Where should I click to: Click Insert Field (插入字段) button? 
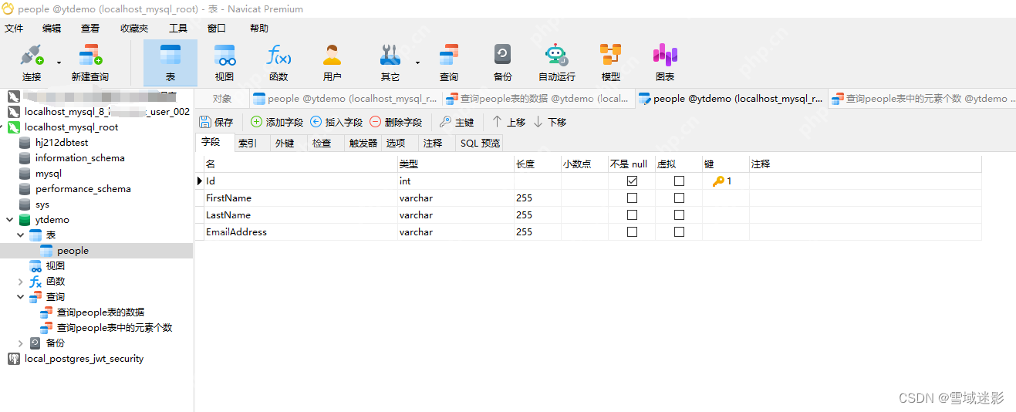(336, 122)
